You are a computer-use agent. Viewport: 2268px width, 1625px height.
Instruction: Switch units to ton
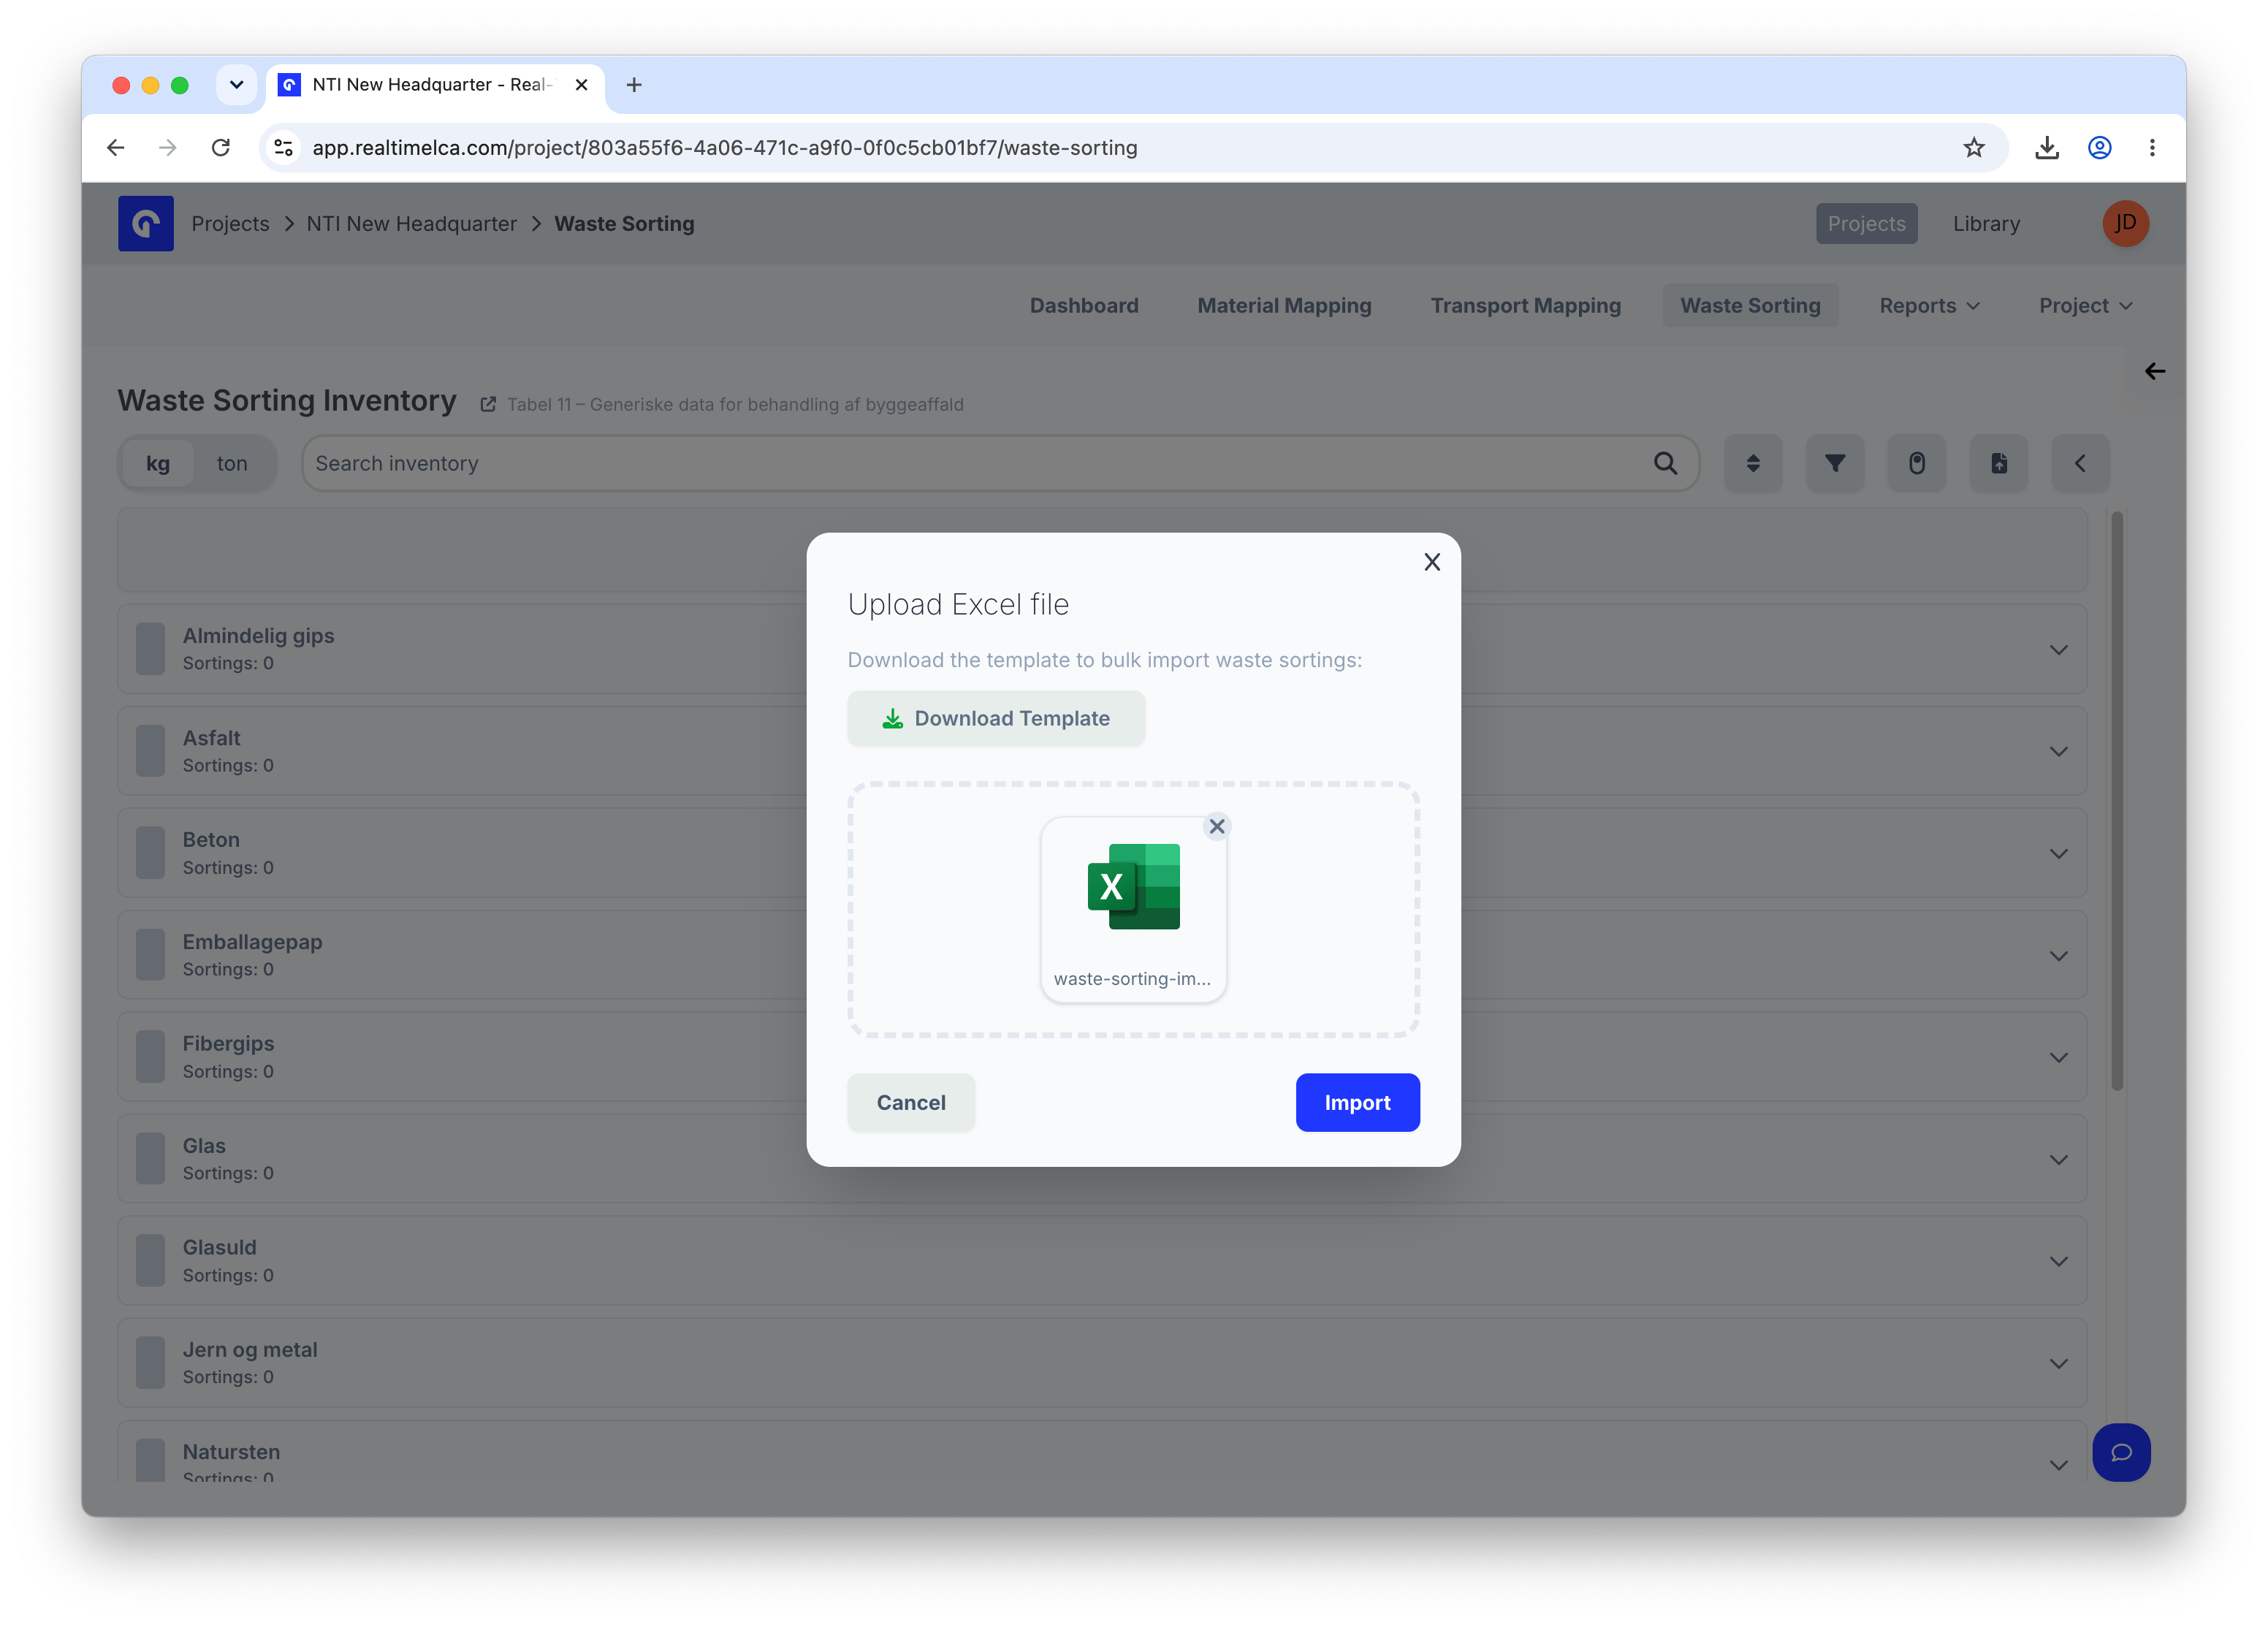pyautogui.click(x=231, y=463)
